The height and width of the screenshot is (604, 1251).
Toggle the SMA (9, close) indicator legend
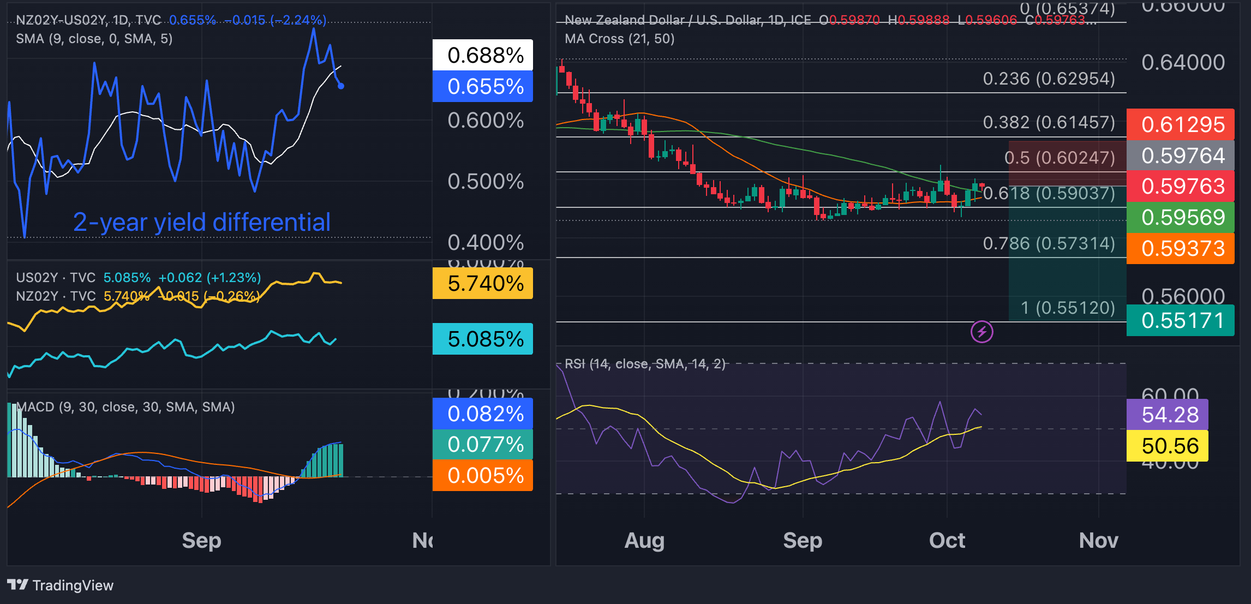(93, 39)
